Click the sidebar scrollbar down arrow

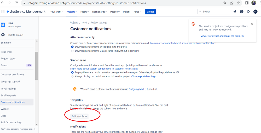(x=37, y=124)
